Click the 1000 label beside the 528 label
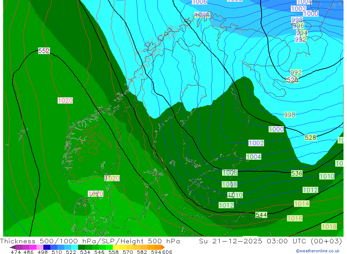The image size is (347, 254). 276,129
